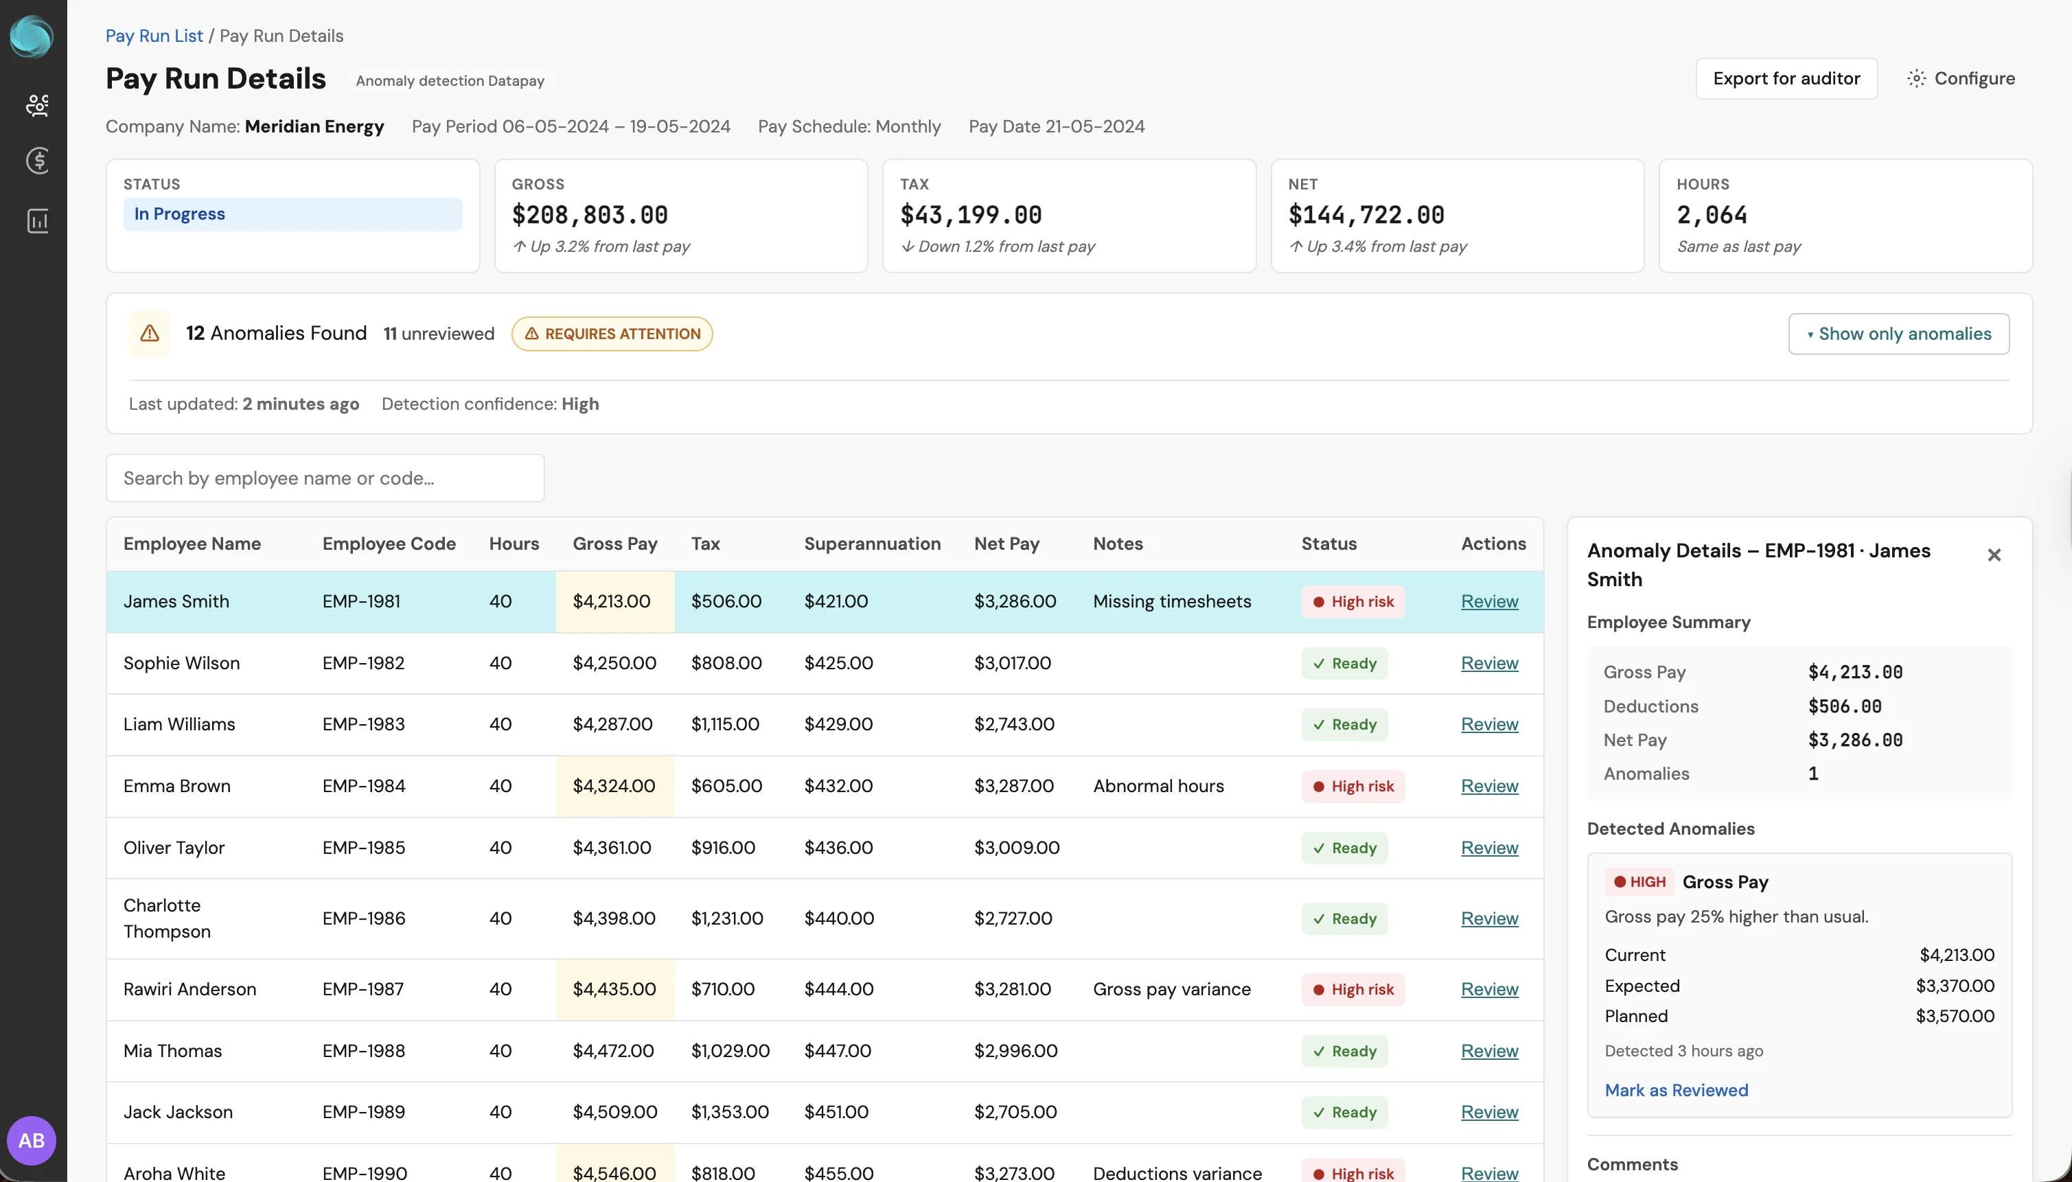2072x1182 pixels.
Task: Click the Employee Name column header
Action: [x=192, y=544]
